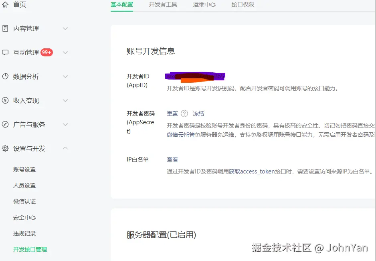Expand the 互动管理 chevron
Viewport: 376px width, 261px height.
[x=65, y=53]
